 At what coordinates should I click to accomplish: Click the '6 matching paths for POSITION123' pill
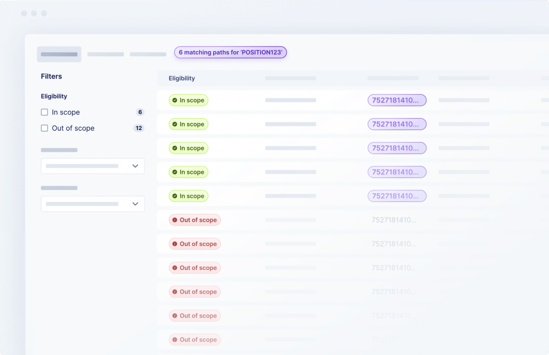231,52
